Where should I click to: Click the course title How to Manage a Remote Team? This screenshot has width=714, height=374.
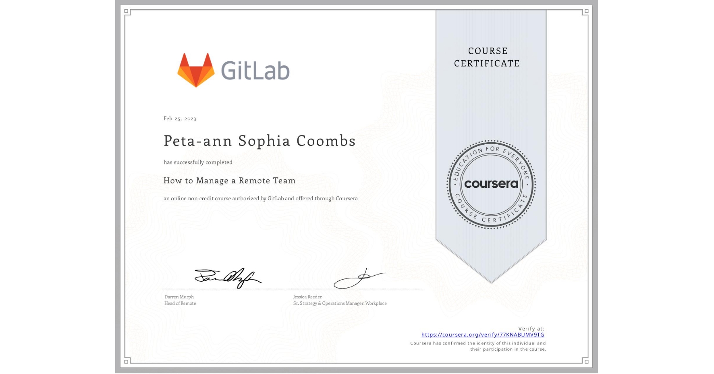point(229,181)
